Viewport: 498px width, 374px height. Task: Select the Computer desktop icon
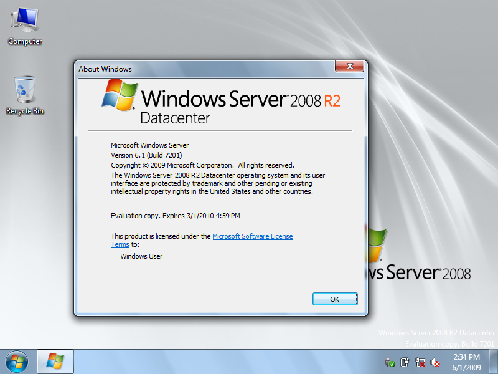pyautogui.click(x=25, y=26)
